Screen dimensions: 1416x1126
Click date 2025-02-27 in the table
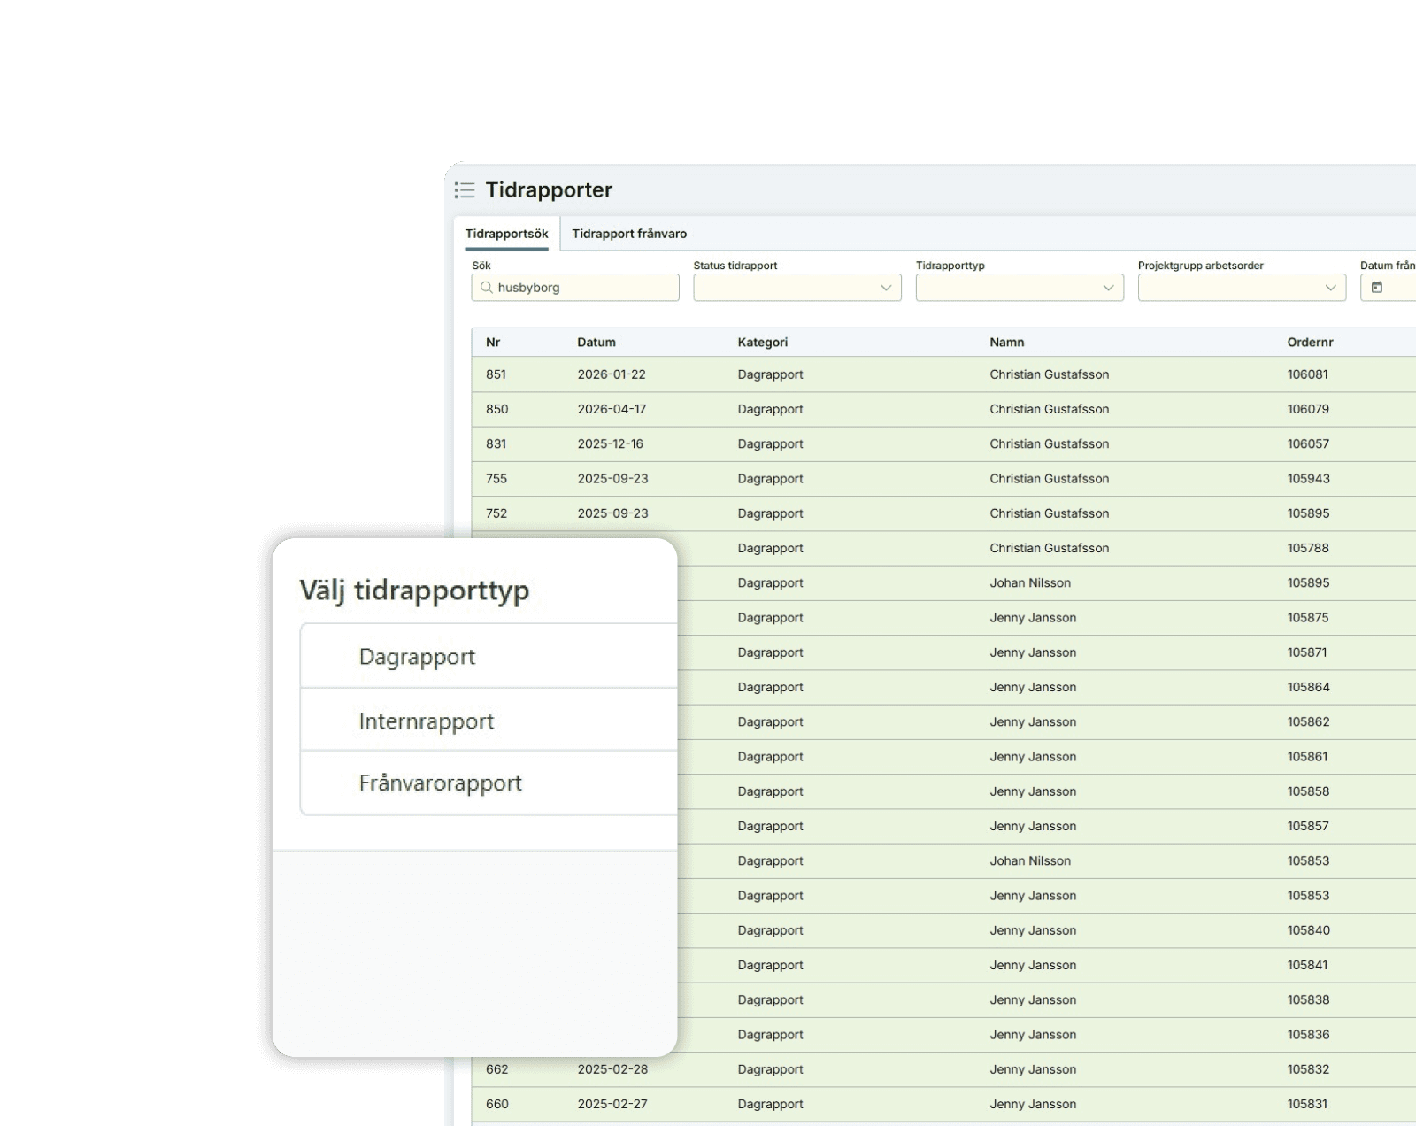click(612, 1104)
